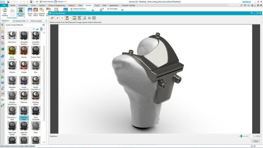
Task: Choose the Brass Cartridge material
Action: 12,53
